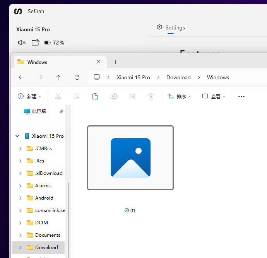
Task: Click the Settings gear icon
Action: [x=159, y=27]
